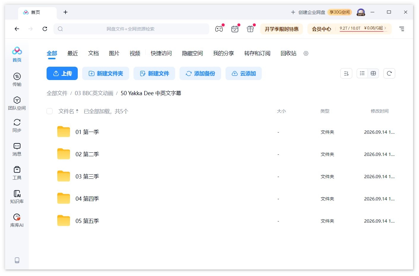Image resolution: width=419 pixels, height=276 pixels.
Task: Open the 同步 sync sidebar icon
Action: coord(17,125)
